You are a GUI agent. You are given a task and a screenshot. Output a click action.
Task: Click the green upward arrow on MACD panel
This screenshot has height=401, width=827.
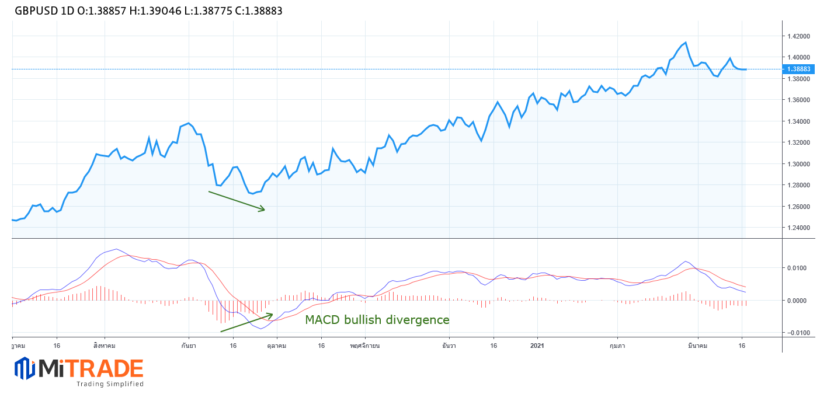[x=246, y=323]
